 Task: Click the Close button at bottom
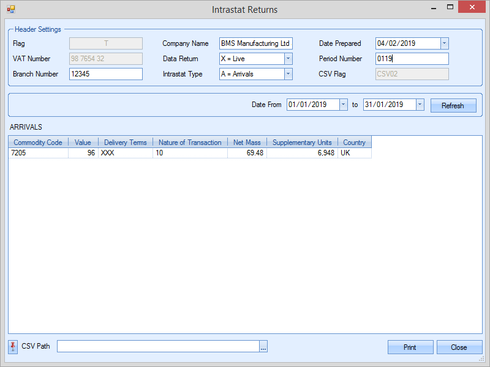459,347
